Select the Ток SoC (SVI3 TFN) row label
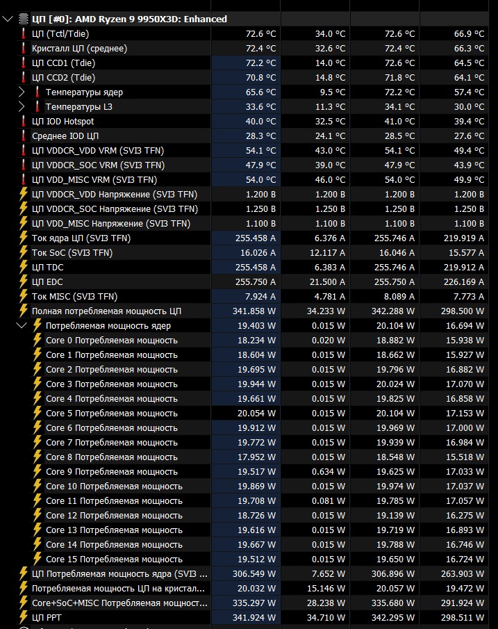The image size is (498, 629). pyautogui.click(x=72, y=253)
